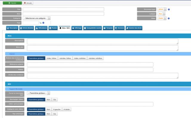Set Surcharger title to Non
This screenshot has height=118, width=191.
[48, 100]
